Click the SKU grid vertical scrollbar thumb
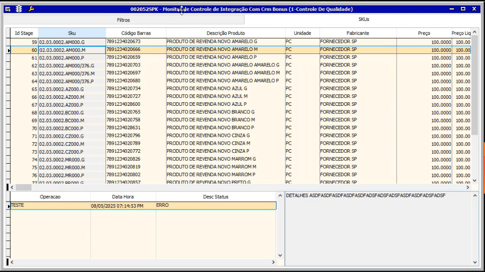Image resolution: width=485 pixels, height=272 pixels. click(475, 85)
